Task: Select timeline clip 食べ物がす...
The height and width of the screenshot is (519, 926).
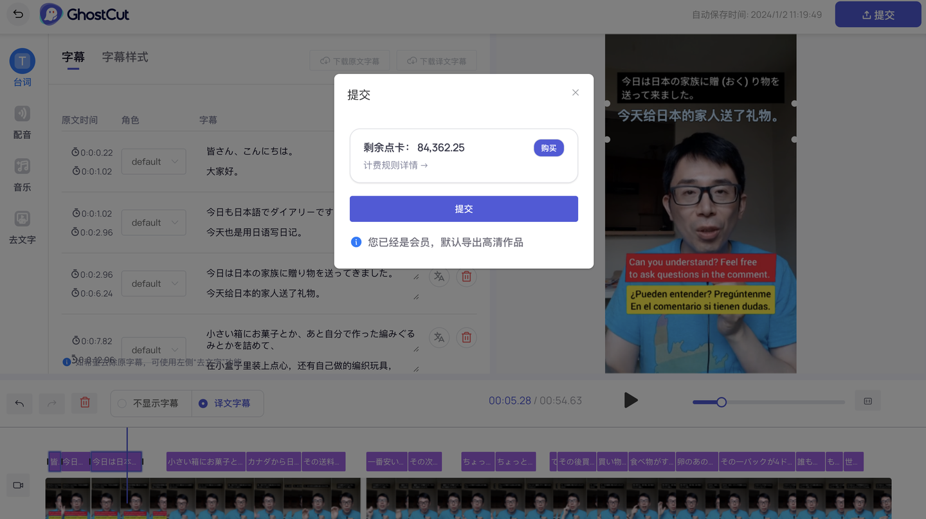Action: 651,462
